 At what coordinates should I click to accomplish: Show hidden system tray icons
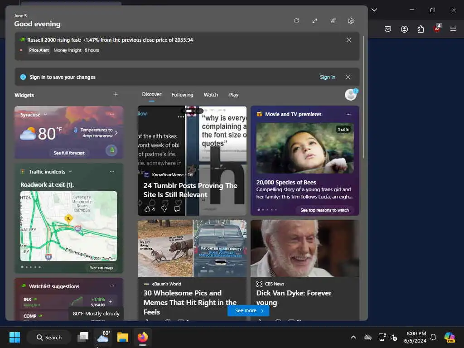coord(353,337)
